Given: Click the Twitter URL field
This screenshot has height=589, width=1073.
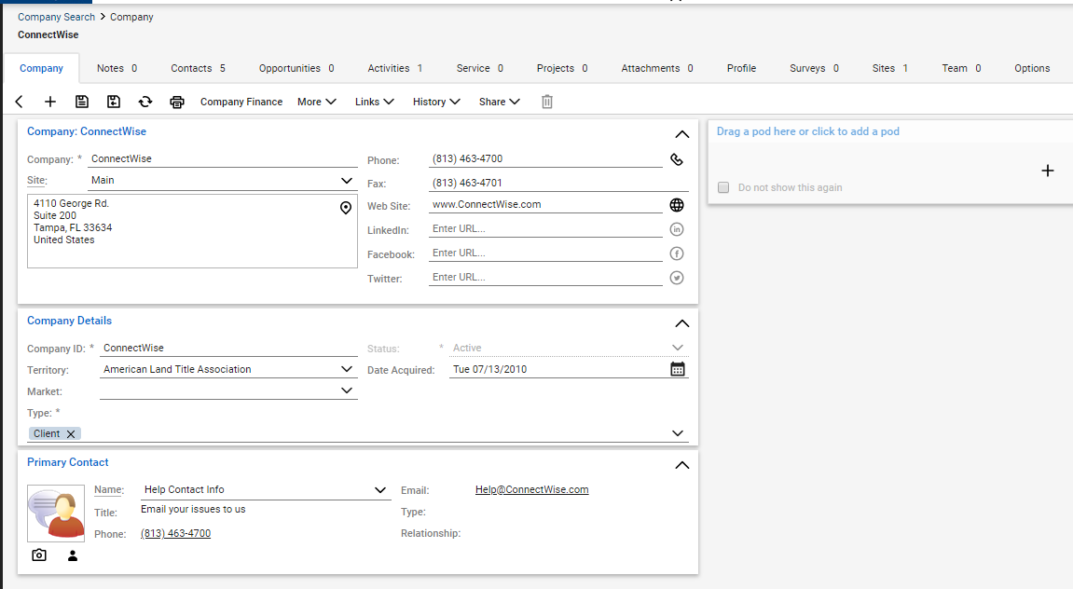Looking at the screenshot, I should click(x=545, y=277).
